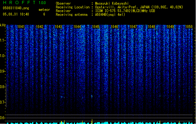Viewport: 196px width, 124px height.
Task: Click the 0.8 kHz frequency tick label
Action: [2, 87]
